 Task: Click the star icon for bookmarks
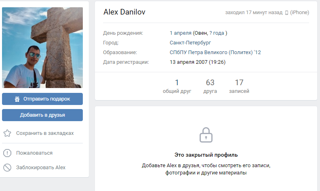tap(7, 133)
